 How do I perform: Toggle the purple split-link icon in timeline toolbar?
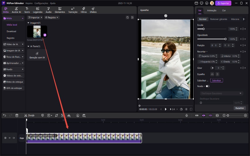click(x=210, y=115)
